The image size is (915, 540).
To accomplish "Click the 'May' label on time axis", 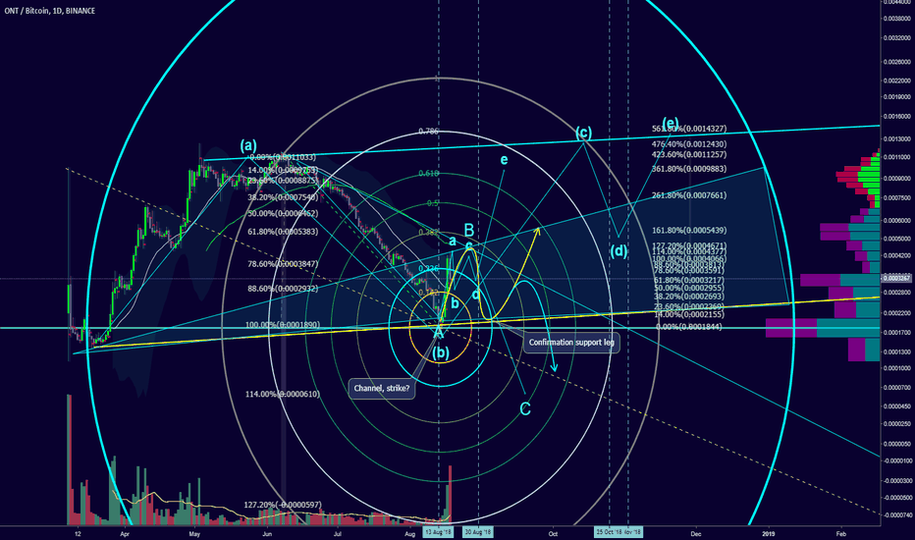I will click(x=195, y=533).
